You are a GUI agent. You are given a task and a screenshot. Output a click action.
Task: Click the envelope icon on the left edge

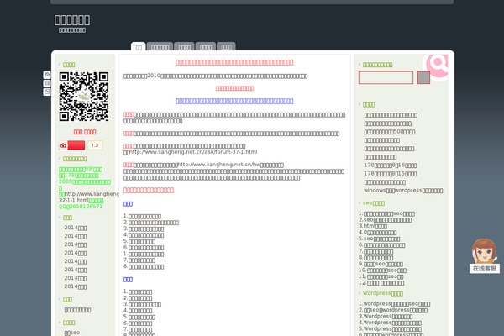coord(47,83)
